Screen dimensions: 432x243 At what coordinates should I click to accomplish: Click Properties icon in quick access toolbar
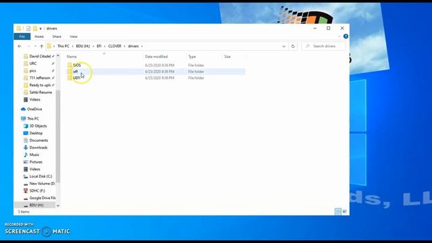point(28,28)
